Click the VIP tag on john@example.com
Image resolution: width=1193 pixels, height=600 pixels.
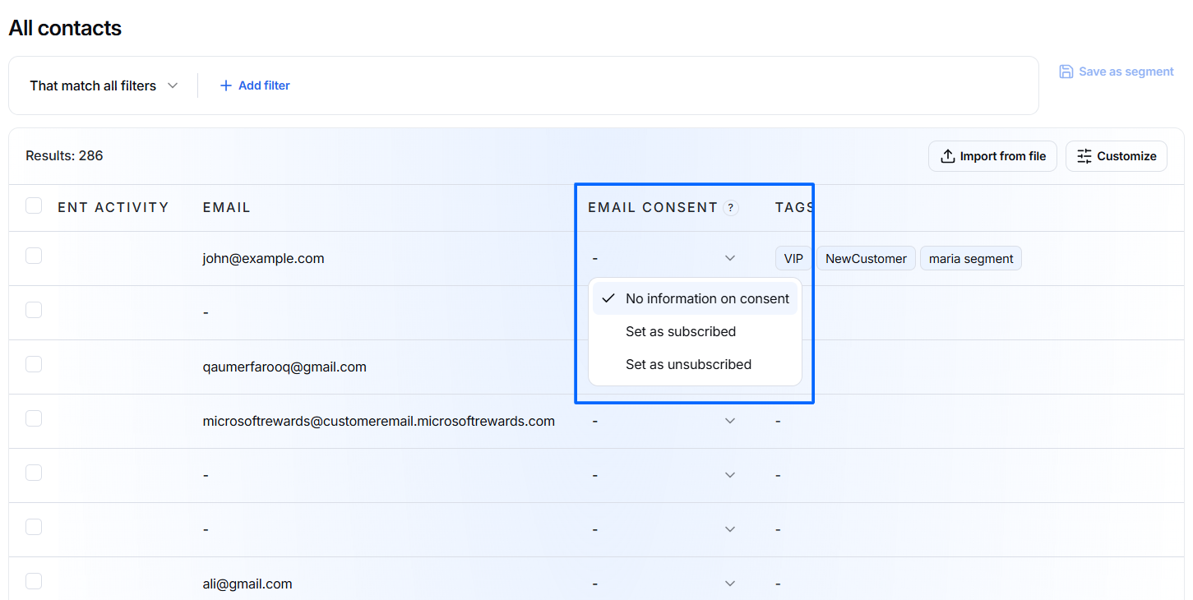pos(793,259)
